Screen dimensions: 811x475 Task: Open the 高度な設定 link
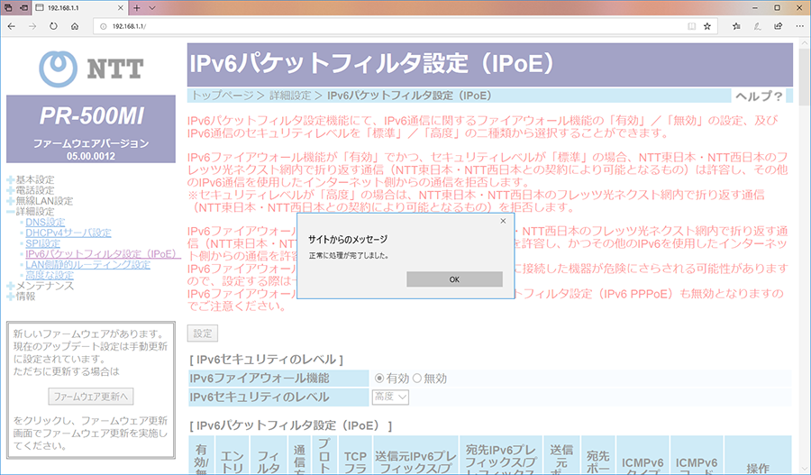point(50,275)
